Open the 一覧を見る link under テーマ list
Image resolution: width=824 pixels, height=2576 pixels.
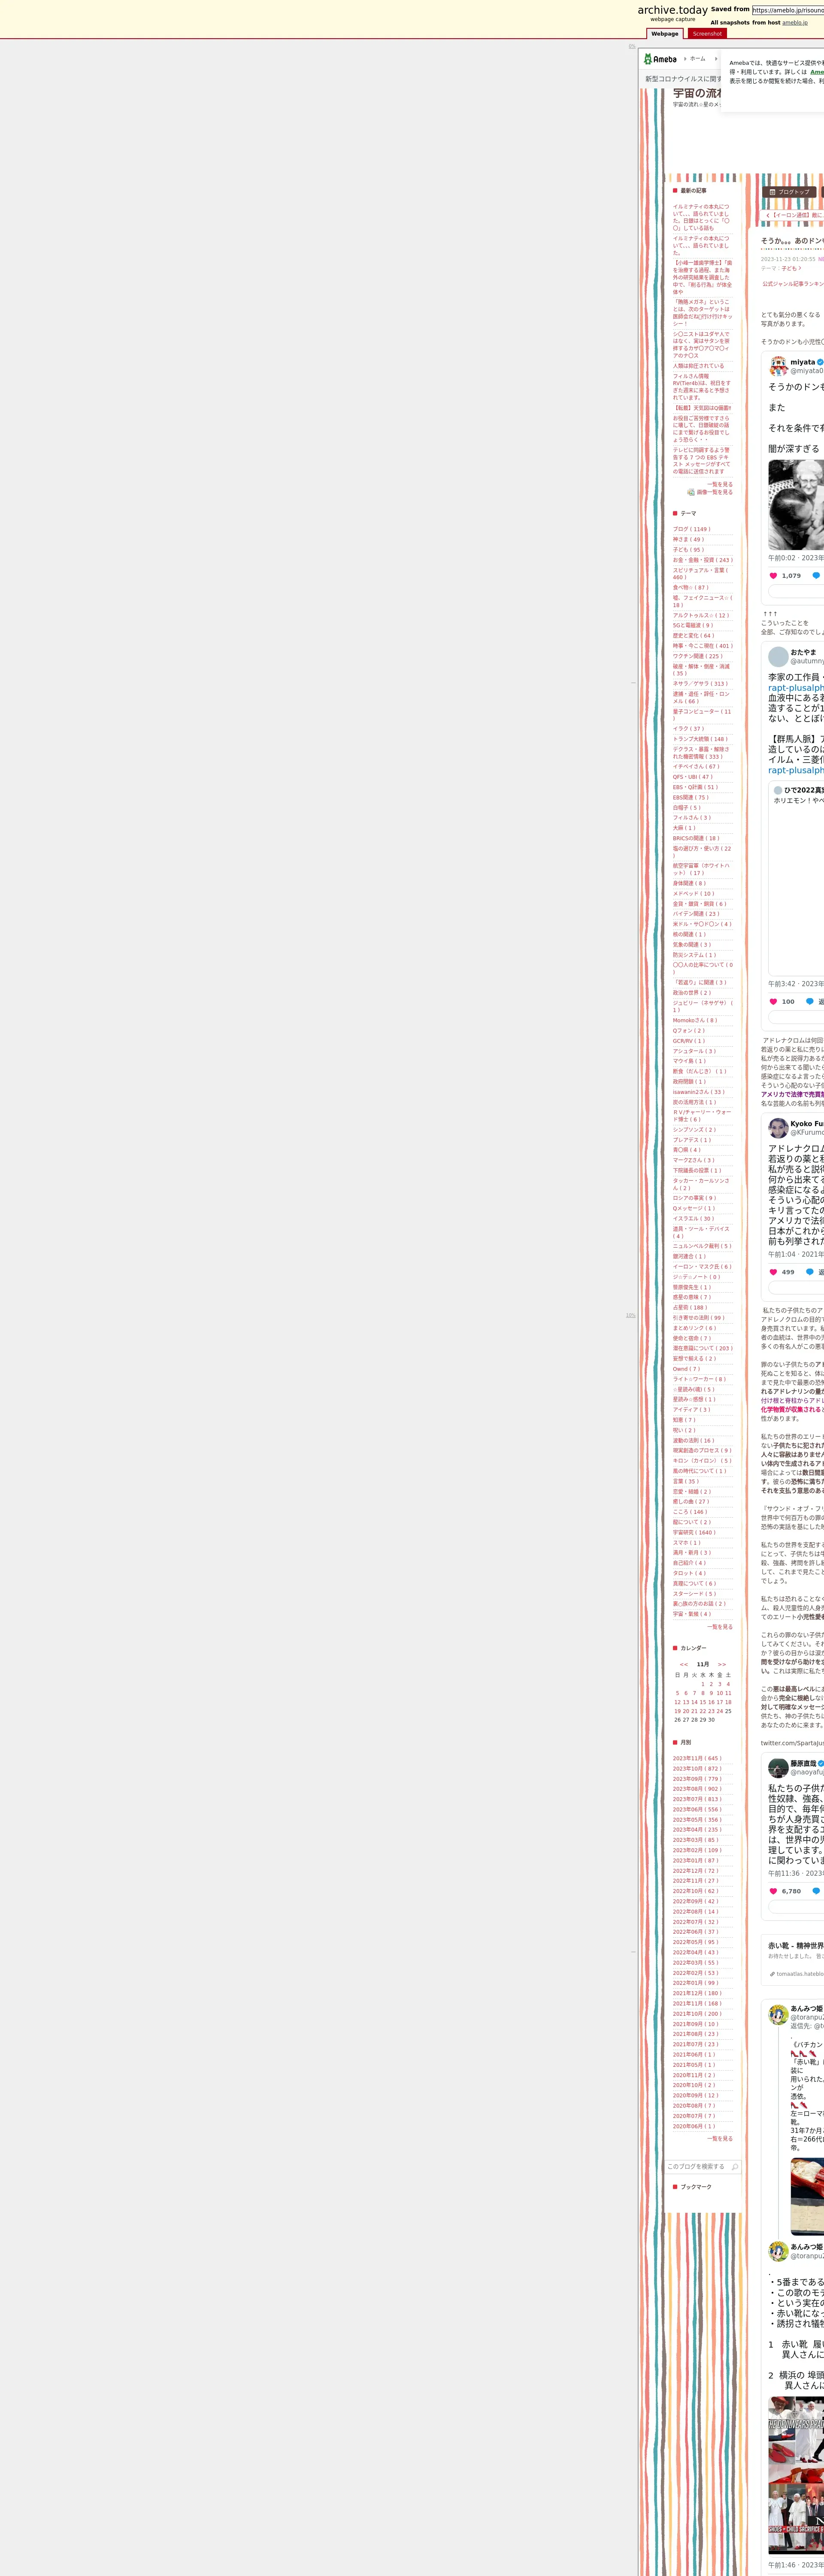click(720, 1627)
